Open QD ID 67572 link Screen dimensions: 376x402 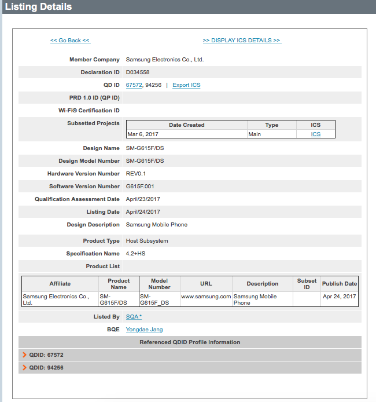point(134,85)
